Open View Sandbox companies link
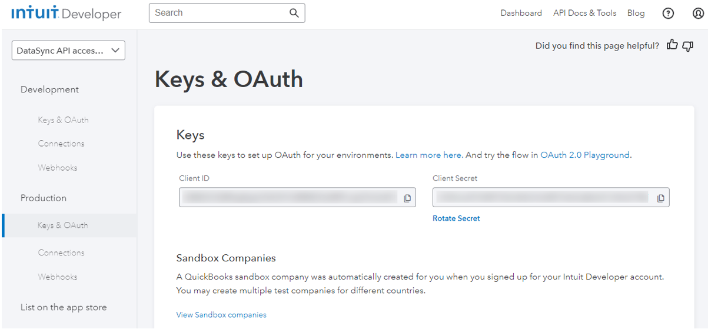The height and width of the screenshot is (329, 708). [x=221, y=315]
